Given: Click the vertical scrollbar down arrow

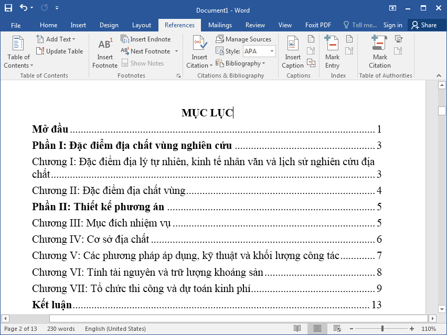Looking at the screenshot, I should pos(442,308).
